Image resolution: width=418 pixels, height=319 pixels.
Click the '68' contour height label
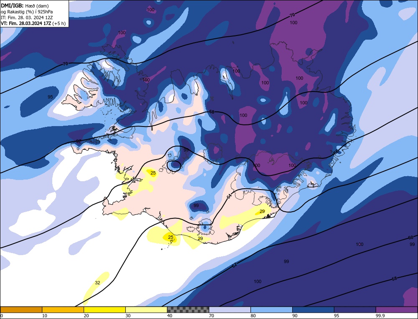tap(212, 112)
